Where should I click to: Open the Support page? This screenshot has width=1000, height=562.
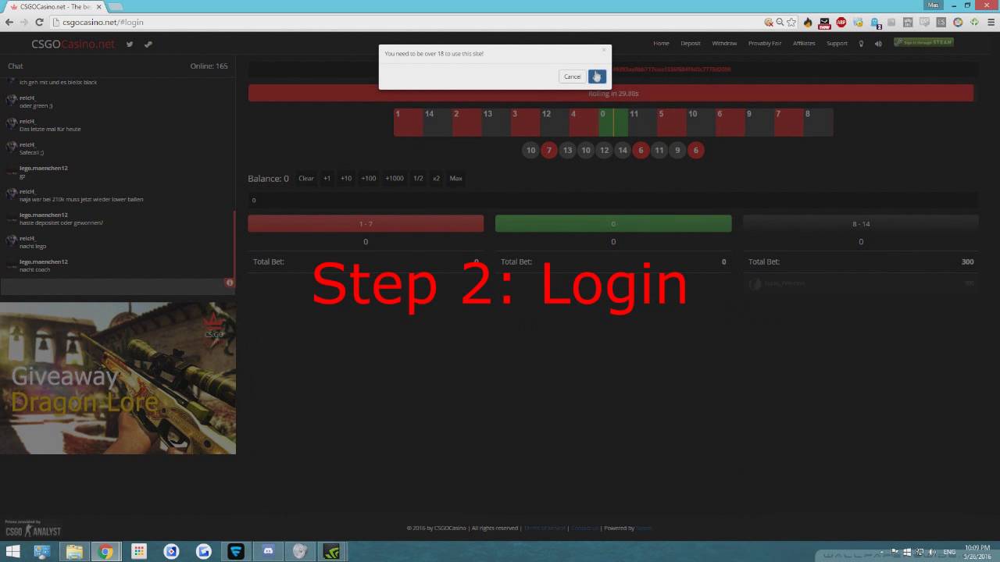tap(837, 44)
